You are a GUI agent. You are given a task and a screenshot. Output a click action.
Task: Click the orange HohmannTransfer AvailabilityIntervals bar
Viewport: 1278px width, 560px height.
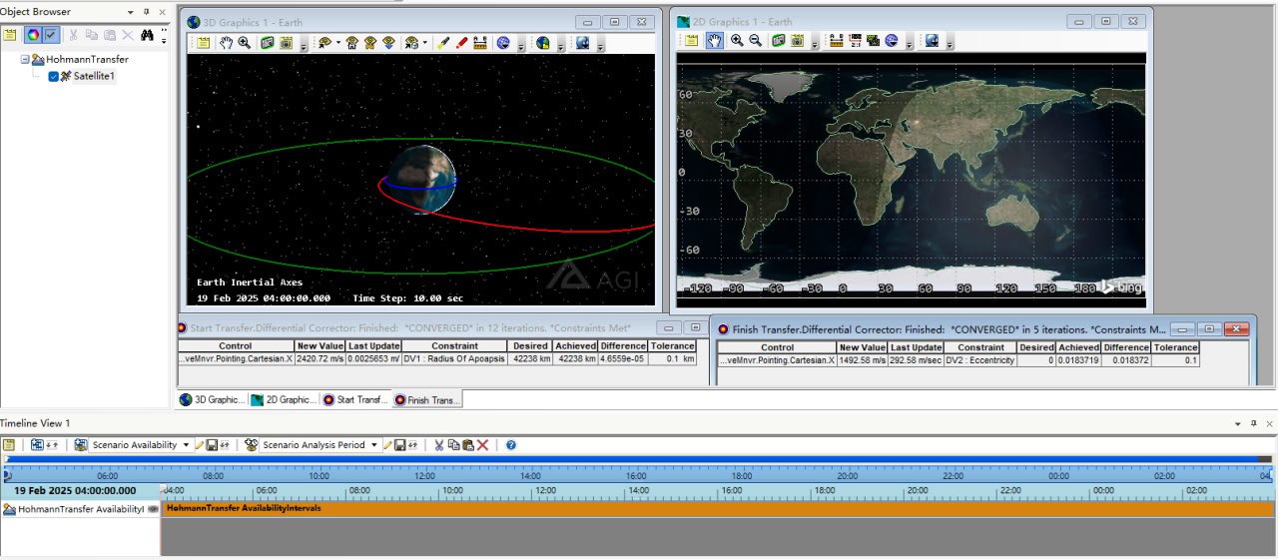coord(699,509)
